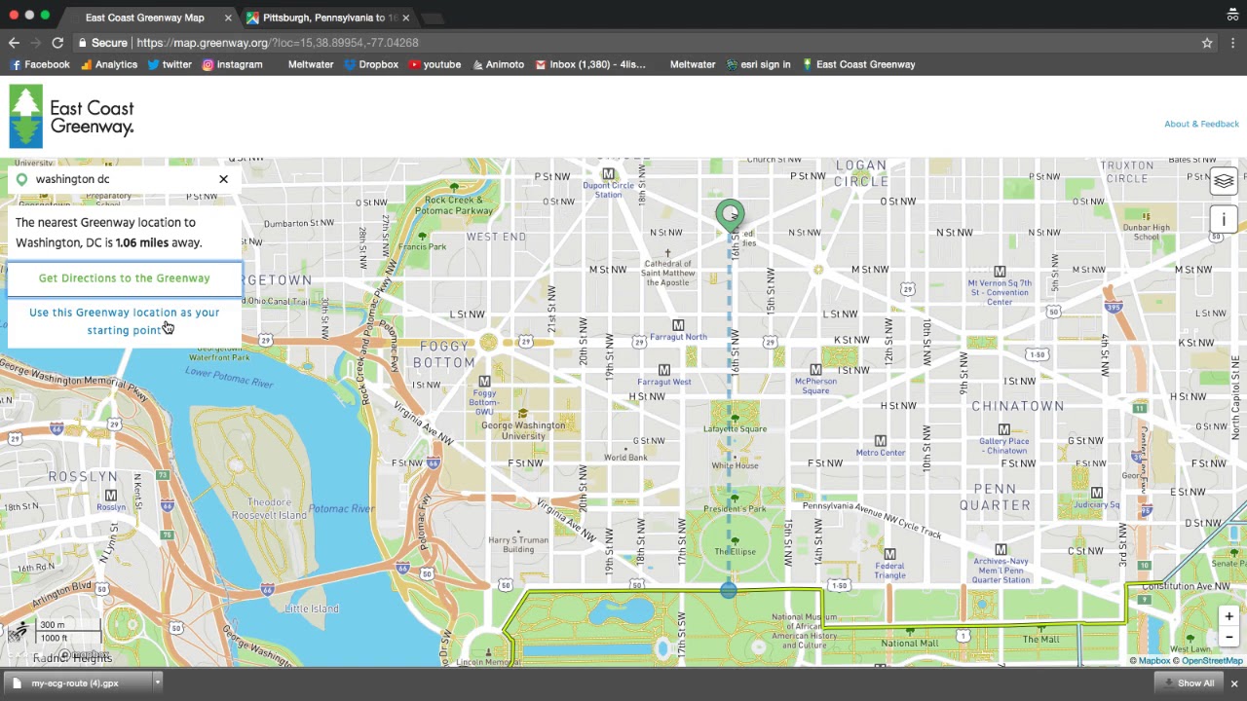The image size is (1247, 701).
Task: Select the green location pin in search box
Action: coord(21,179)
